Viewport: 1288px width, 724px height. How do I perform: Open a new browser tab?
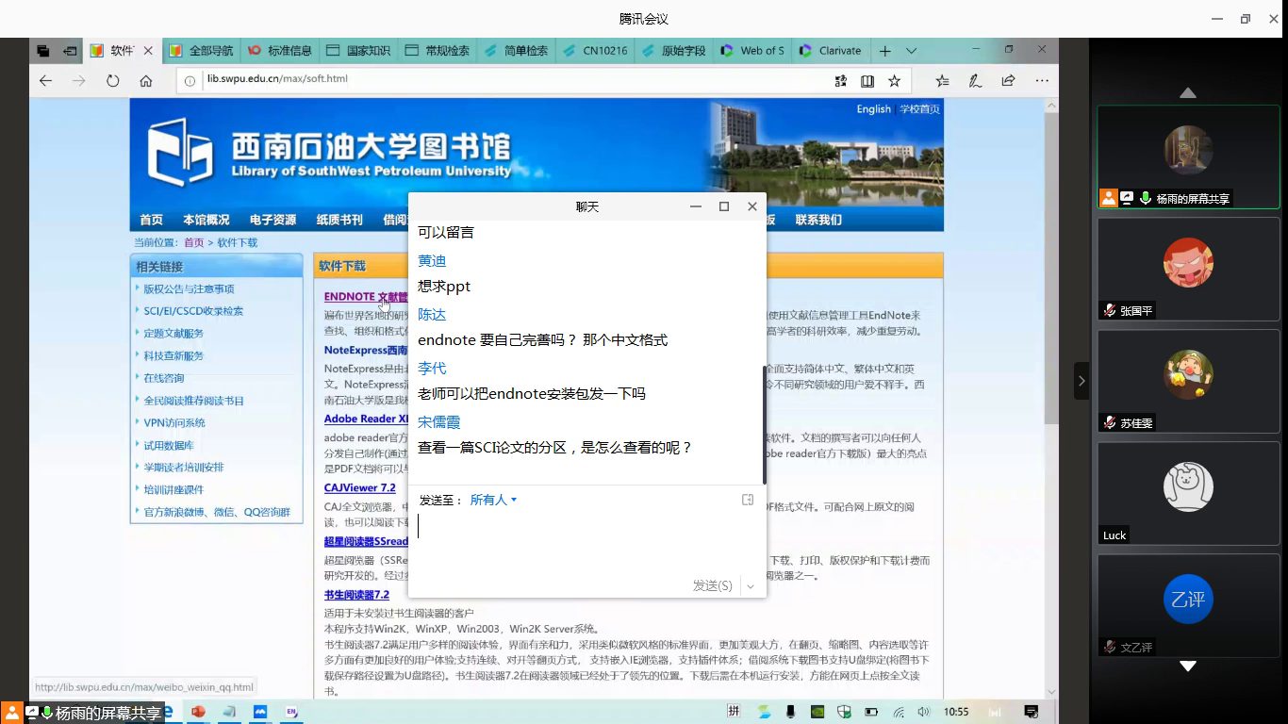pos(884,51)
